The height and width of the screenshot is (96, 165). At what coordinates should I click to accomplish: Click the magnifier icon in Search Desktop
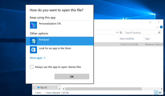[159, 33]
